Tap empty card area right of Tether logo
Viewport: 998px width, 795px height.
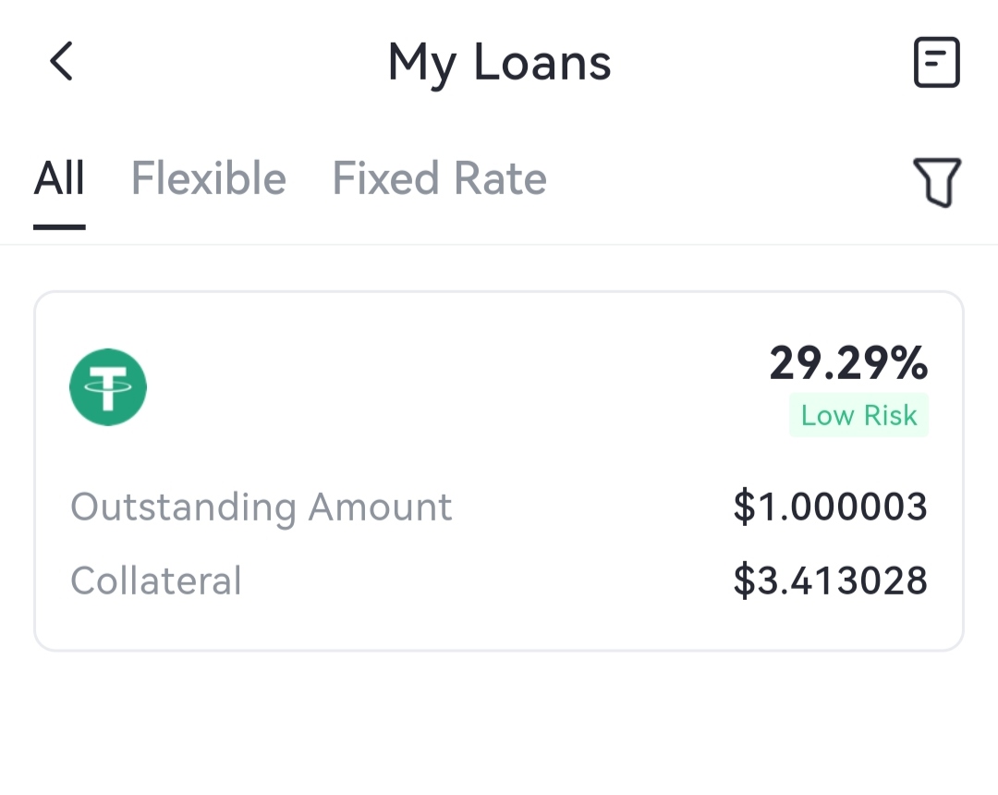coord(444,387)
